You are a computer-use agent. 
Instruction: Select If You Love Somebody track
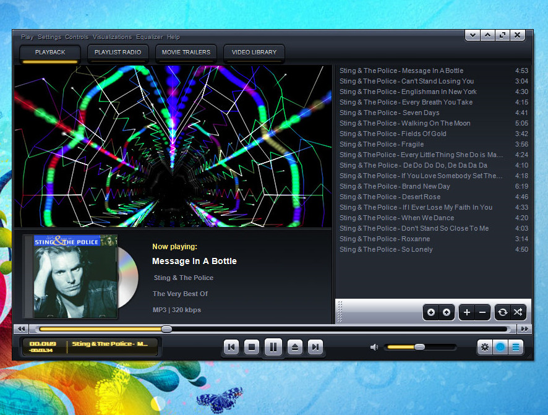(434, 176)
